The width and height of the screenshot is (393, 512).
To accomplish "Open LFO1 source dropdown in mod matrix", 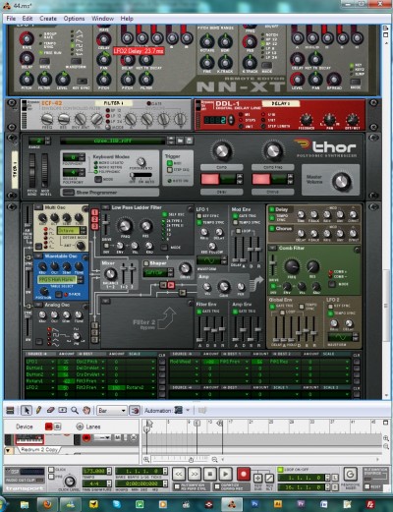I will [x=39, y=362].
